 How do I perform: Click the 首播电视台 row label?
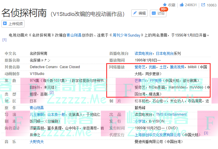[x=119, y=53]
